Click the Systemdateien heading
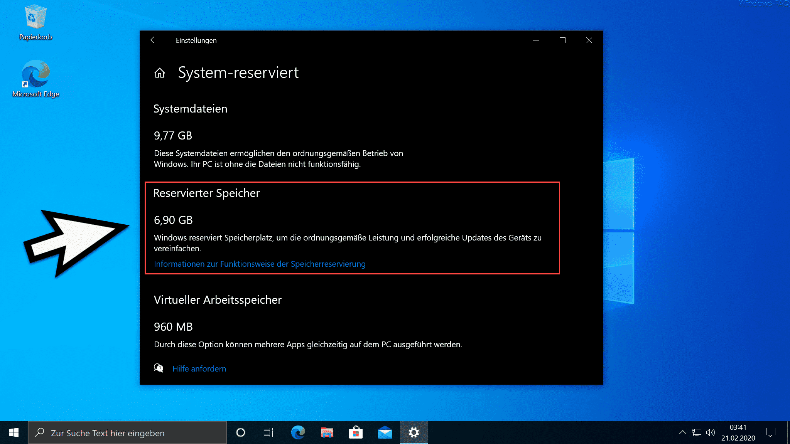Viewport: 790px width, 444px height. click(190, 109)
